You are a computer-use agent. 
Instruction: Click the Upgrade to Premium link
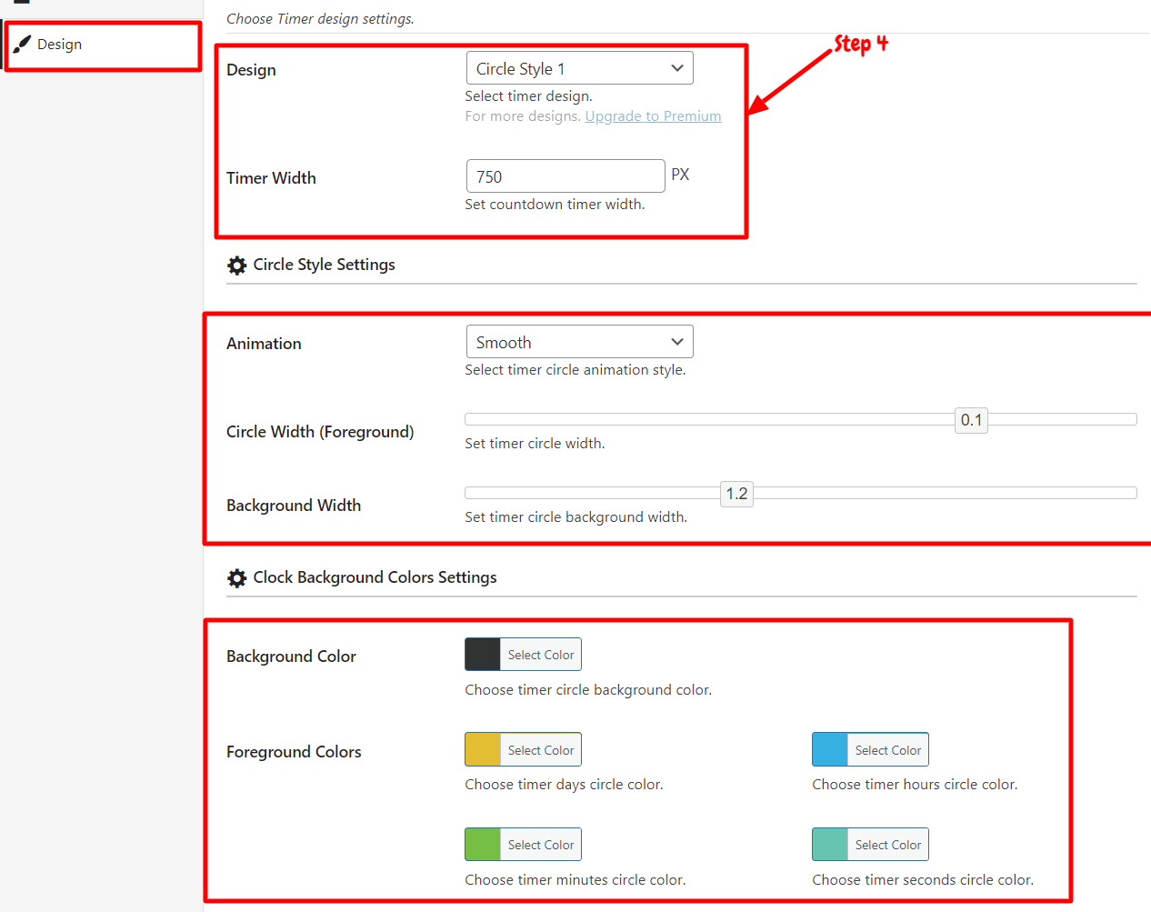(x=653, y=116)
